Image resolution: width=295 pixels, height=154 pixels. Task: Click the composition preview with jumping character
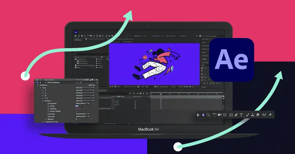click(x=154, y=64)
